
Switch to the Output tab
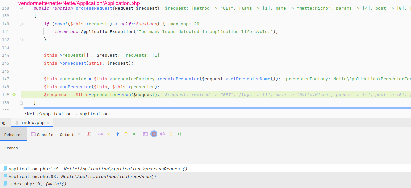(67, 135)
